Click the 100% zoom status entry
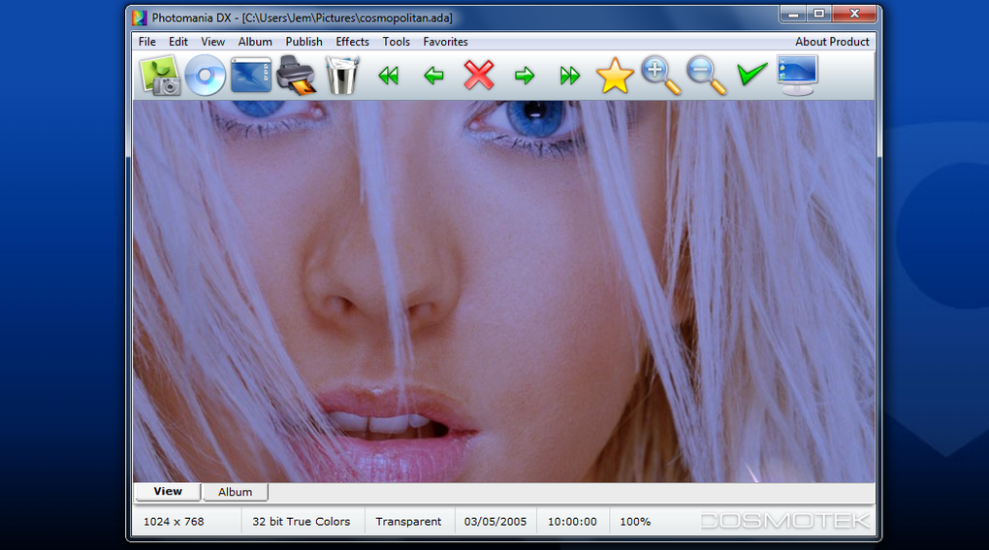 pos(635,522)
